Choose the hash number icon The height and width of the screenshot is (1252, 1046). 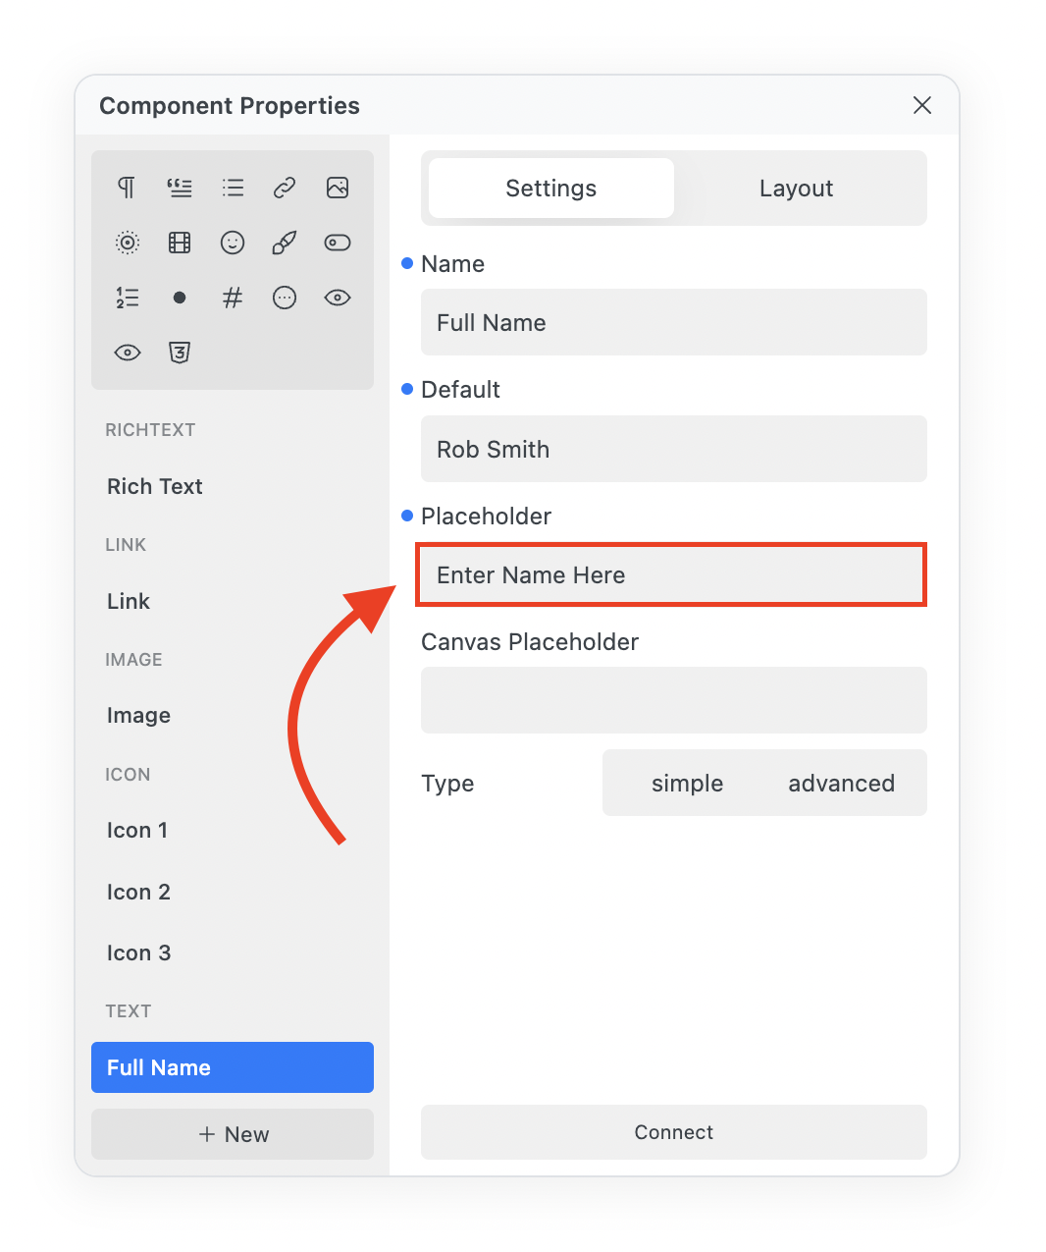[233, 298]
